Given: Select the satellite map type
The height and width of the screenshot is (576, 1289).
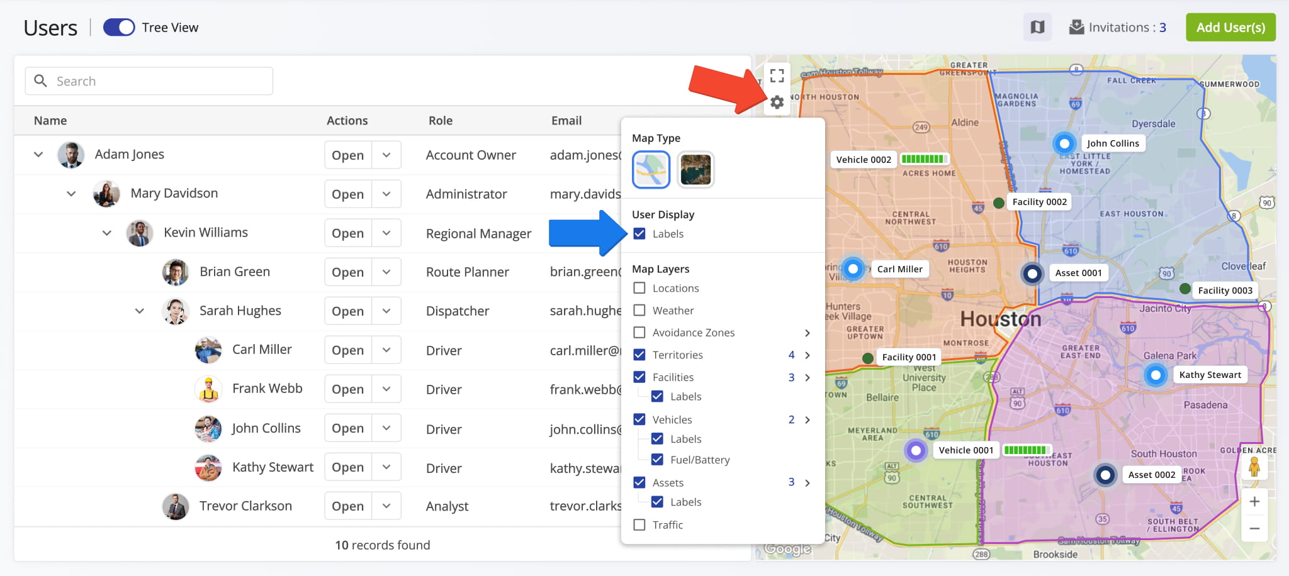Looking at the screenshot, I should (x=695, y=169).
